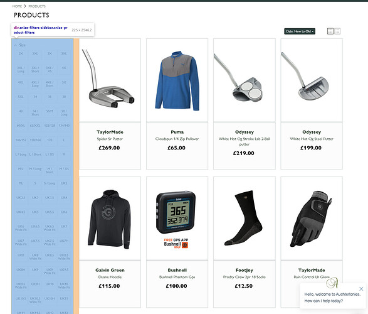
Task: Select the 5X size filter option
Action: 64,82
